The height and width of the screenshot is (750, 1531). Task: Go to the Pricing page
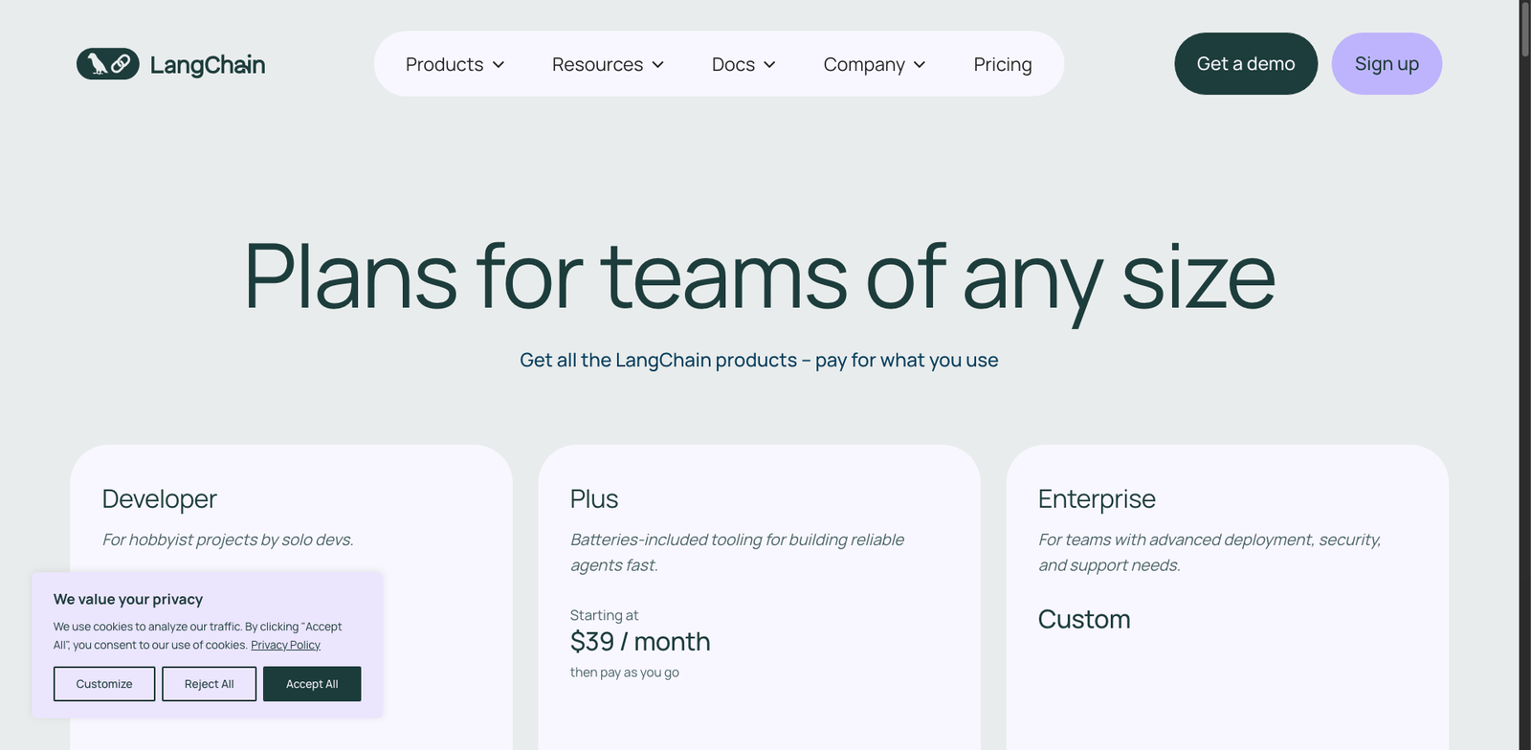[x=1003, y=64]
